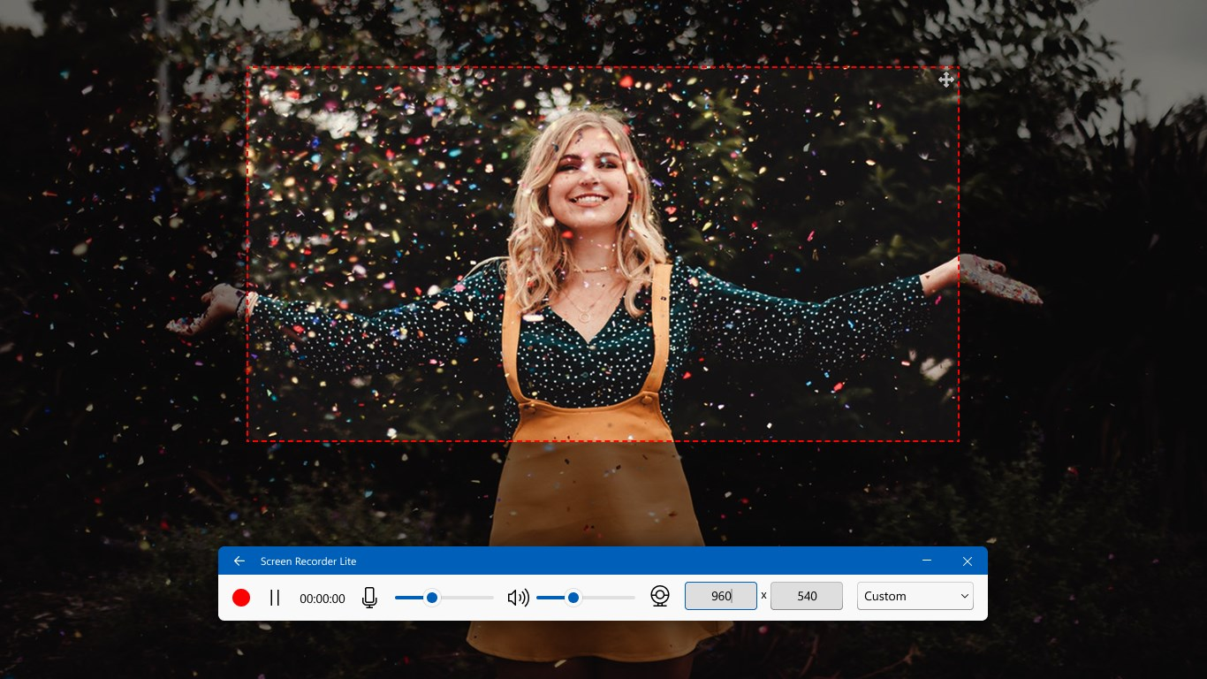Click the speaker volume slider handle
This screenshot has width=1207, height=679.
point(575,598)
